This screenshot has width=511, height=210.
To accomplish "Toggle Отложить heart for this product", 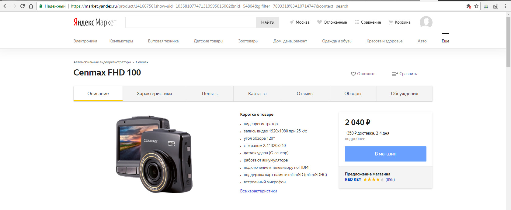I will 363,74.
